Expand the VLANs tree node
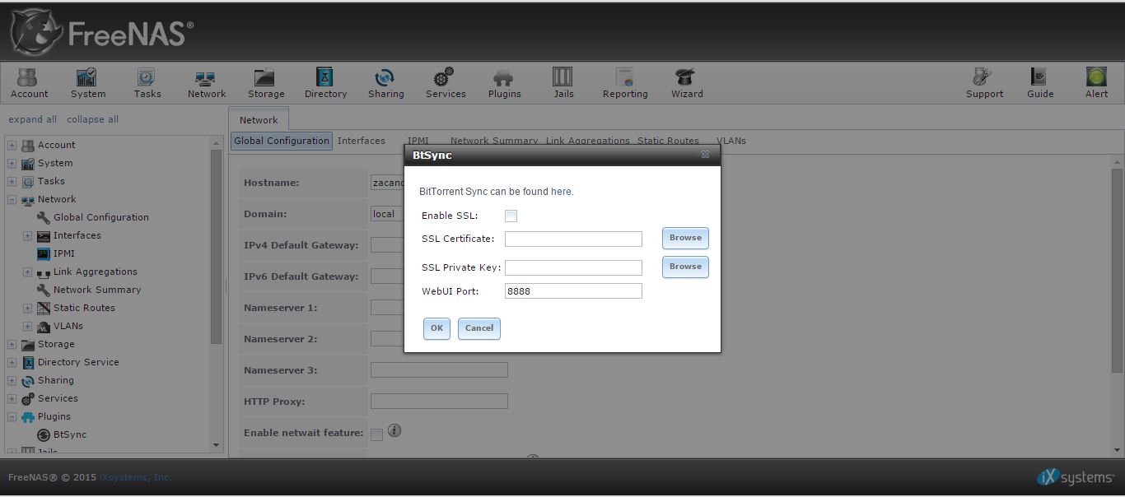 point(27,326)
